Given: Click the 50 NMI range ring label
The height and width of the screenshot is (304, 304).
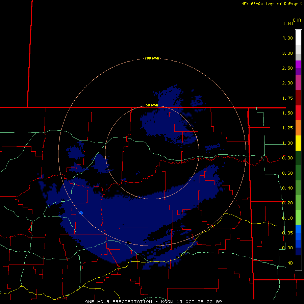Looking at the screenshot, I should click(x=152, y=105).
